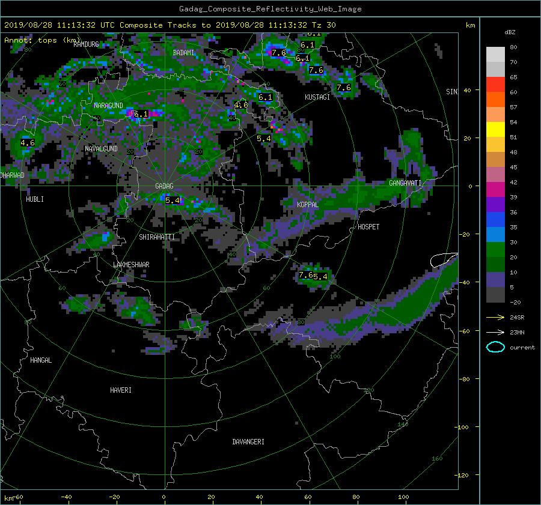The height and width of the screenshot is (505, 541).
Task: Click the NARAGUND town label
Action: pos(108,106)
